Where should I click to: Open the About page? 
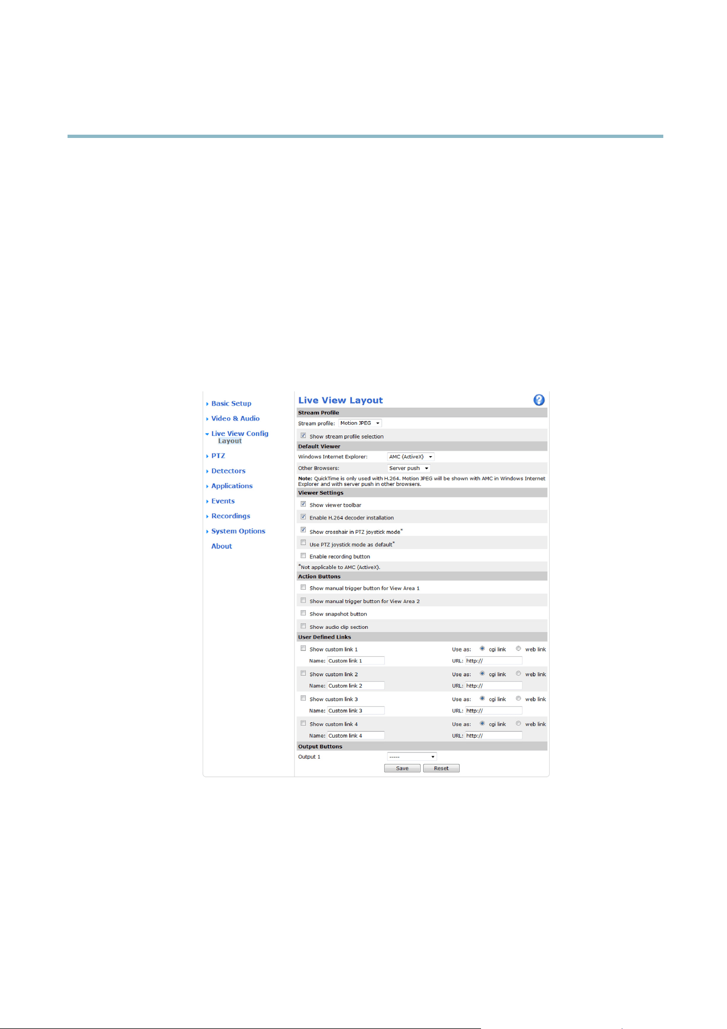click(222, 546)
